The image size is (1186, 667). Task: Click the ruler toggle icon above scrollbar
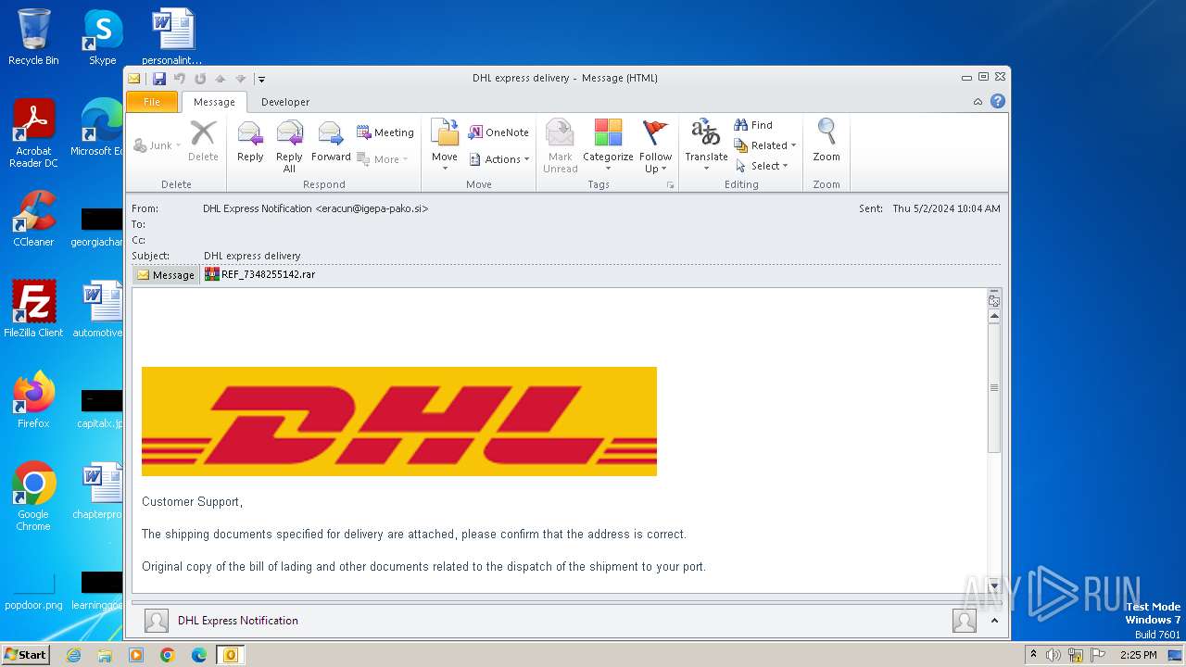[994, 300]
